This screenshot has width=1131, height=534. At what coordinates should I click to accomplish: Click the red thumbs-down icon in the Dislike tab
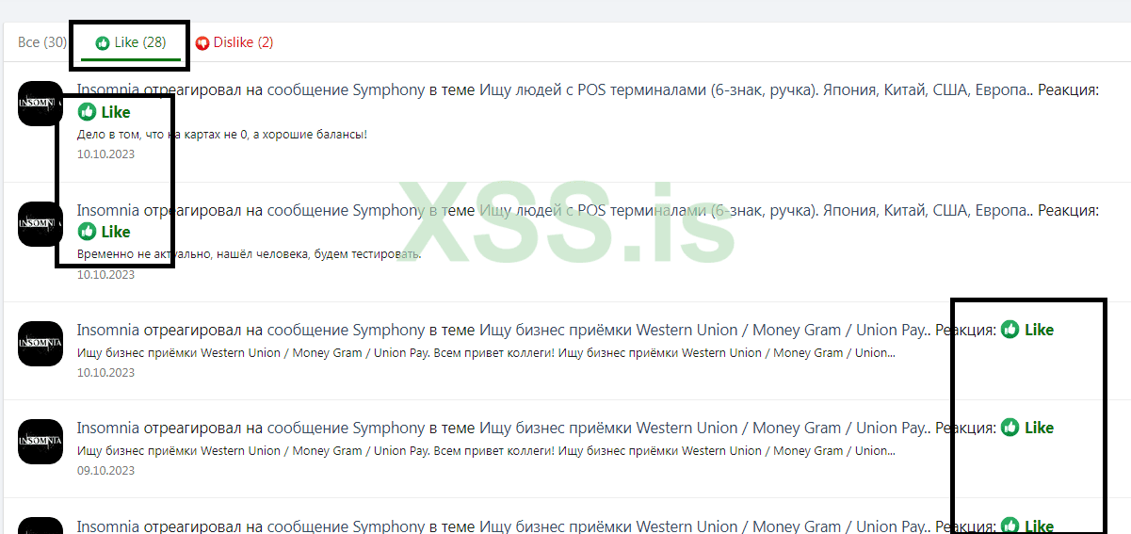202,43
